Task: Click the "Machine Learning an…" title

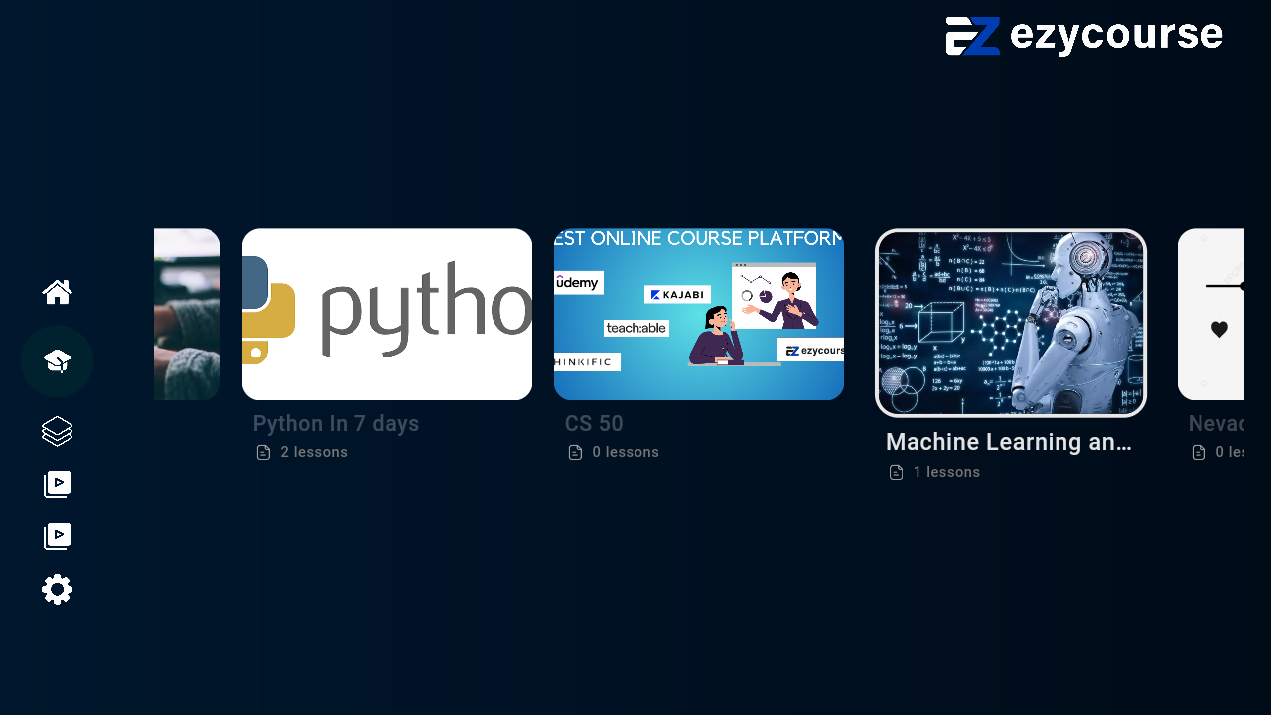Action: (1009, 443)
